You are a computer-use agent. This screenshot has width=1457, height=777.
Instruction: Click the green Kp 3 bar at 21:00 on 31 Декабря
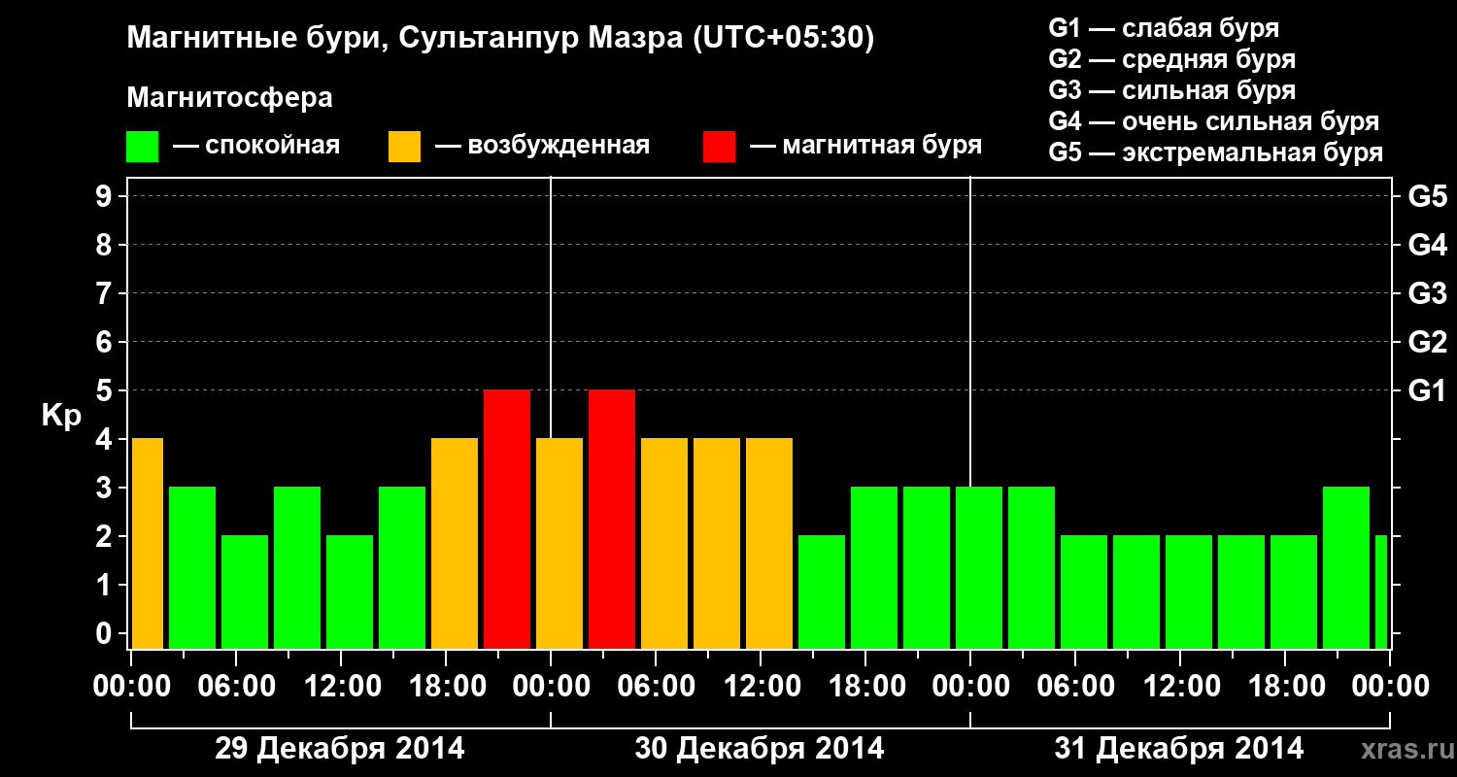coord(1346,568)
